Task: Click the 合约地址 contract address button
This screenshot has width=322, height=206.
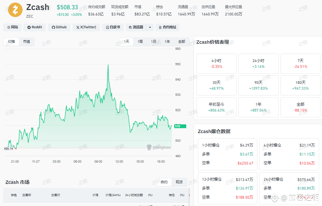Action: 167,27
